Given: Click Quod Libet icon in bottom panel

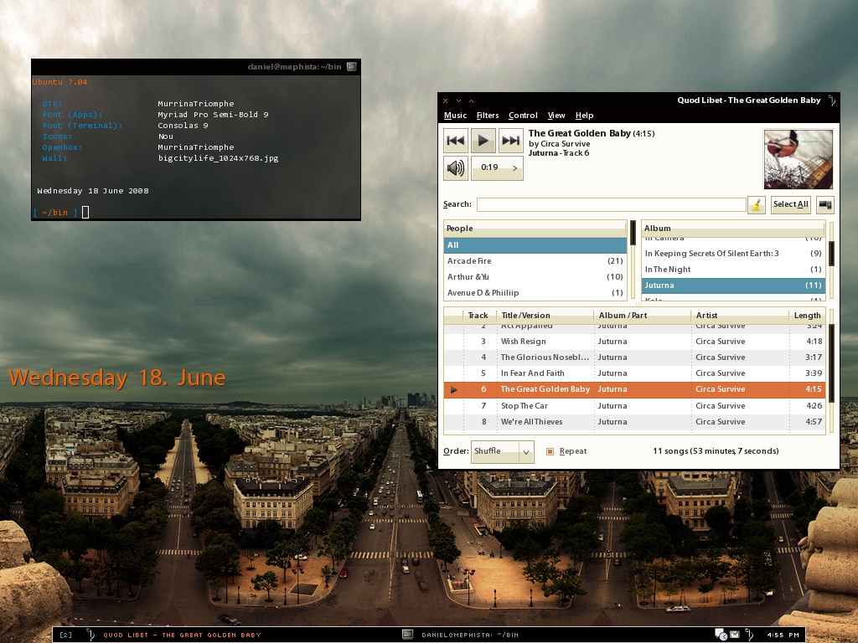Looking at the screenshot, I should (x=90, y=635).
